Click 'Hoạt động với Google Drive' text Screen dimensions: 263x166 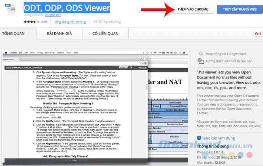click(x=226, y=54)
